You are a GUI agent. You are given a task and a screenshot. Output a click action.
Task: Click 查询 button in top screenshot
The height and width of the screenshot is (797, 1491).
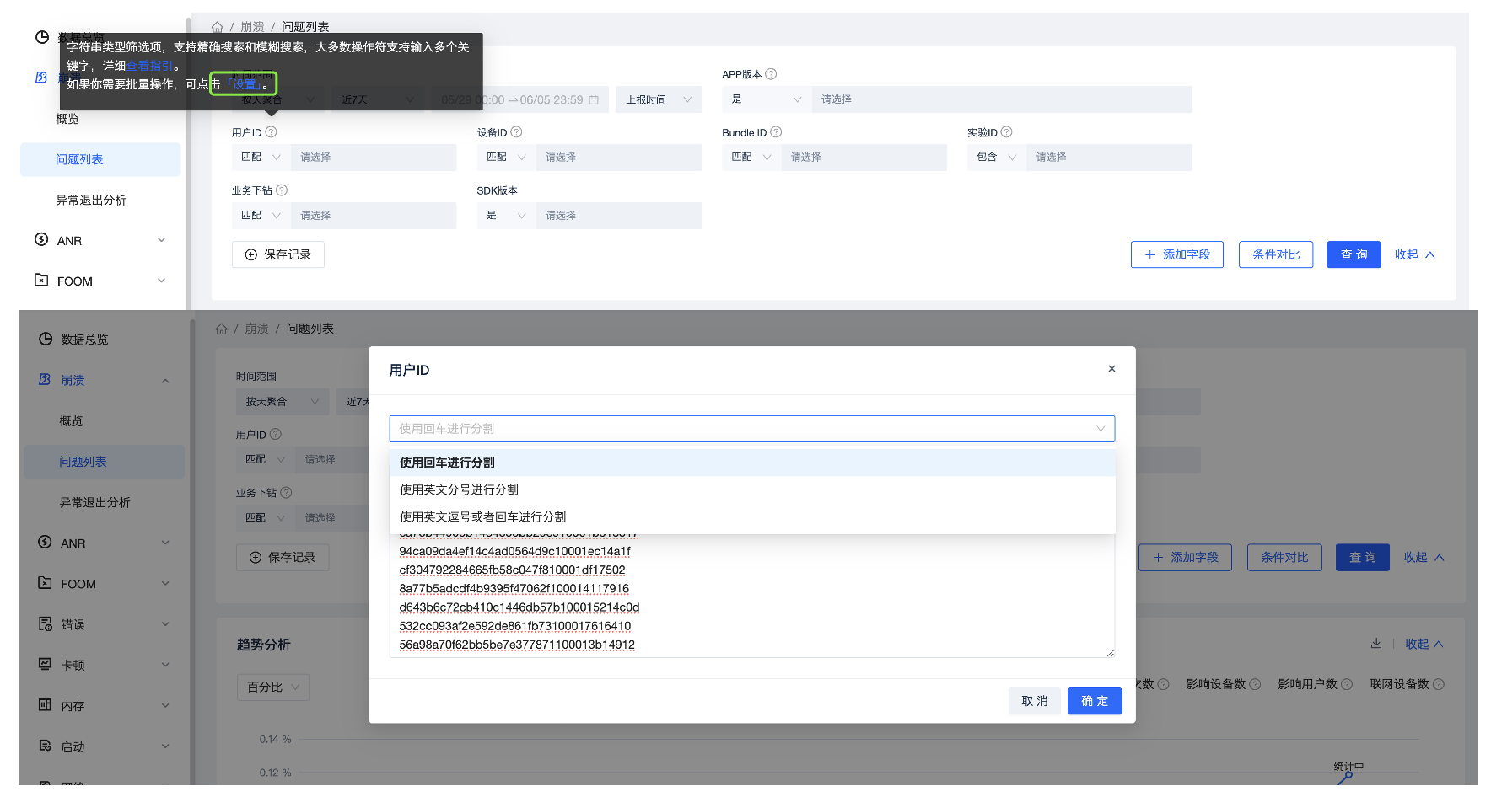(x=1354, y=254)
